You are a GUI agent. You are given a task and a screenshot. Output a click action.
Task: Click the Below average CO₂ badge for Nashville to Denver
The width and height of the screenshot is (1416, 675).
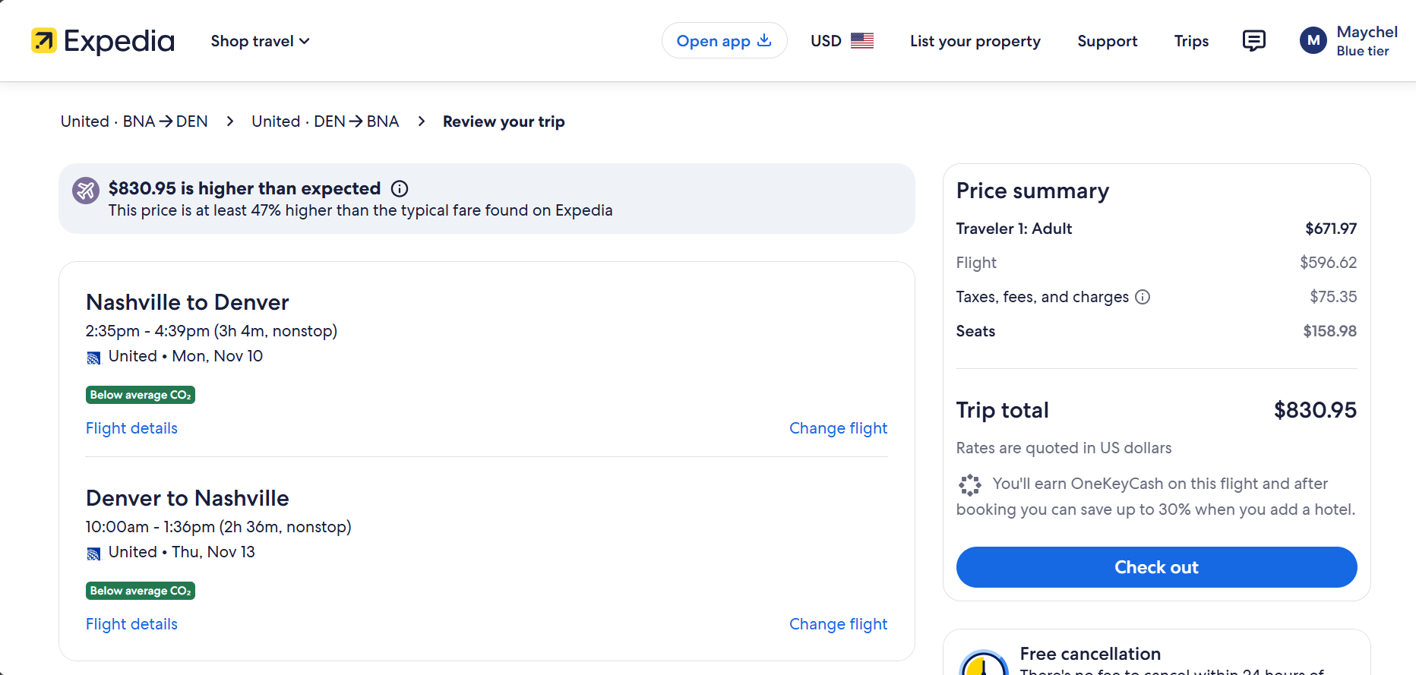point(141,395)
